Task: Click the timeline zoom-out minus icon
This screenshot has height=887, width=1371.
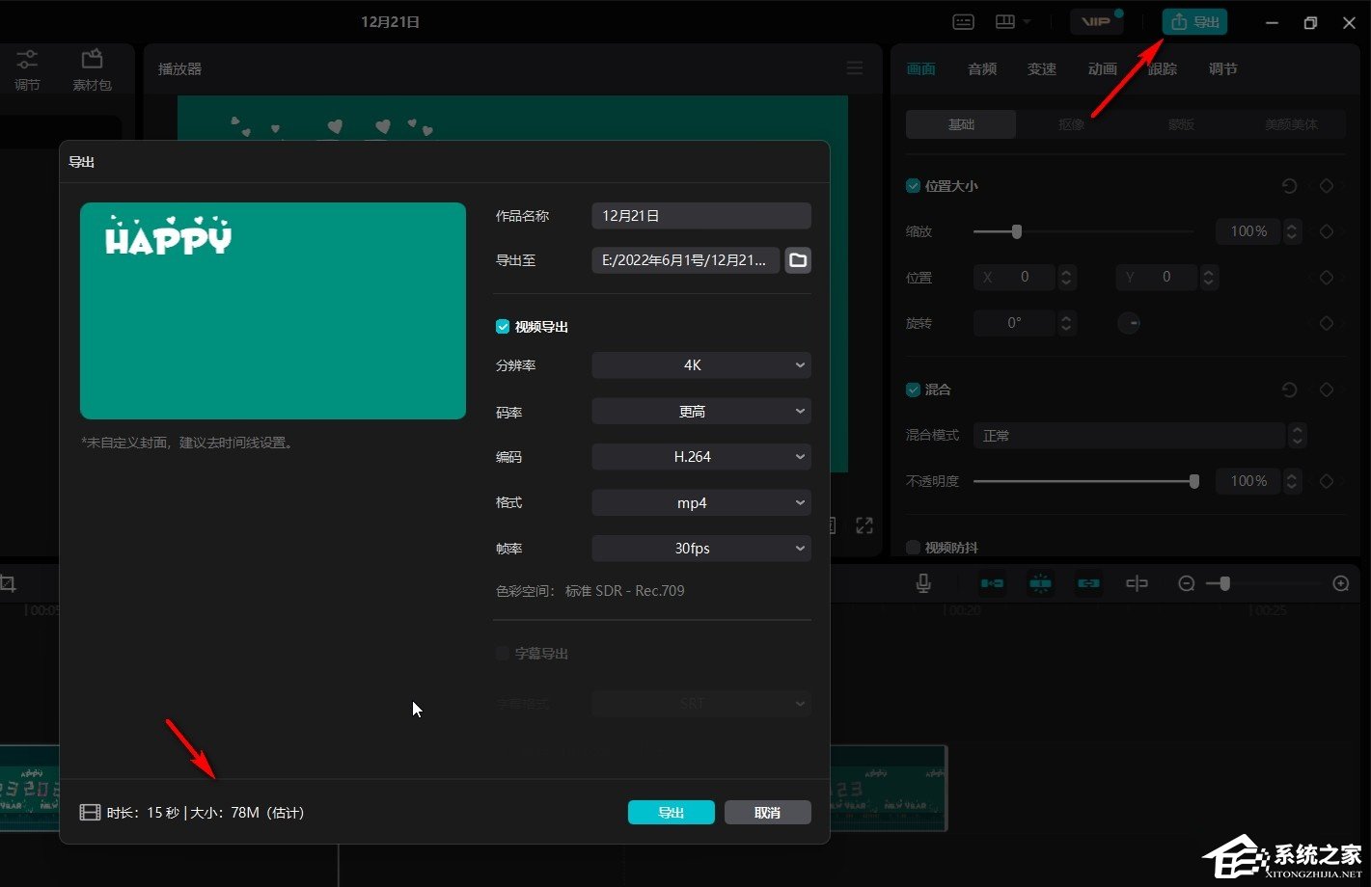Action: pyautogui.click(x=1187, y=583)
